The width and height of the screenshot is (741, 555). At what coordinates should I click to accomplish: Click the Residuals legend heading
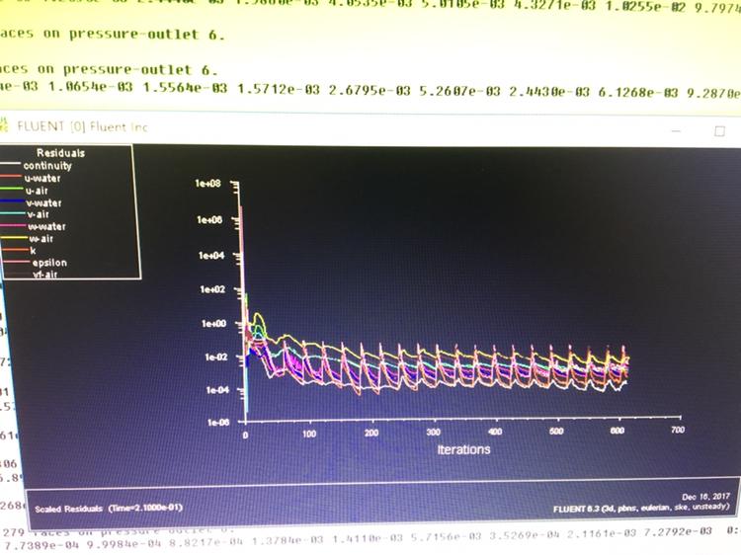click(61, 152)
